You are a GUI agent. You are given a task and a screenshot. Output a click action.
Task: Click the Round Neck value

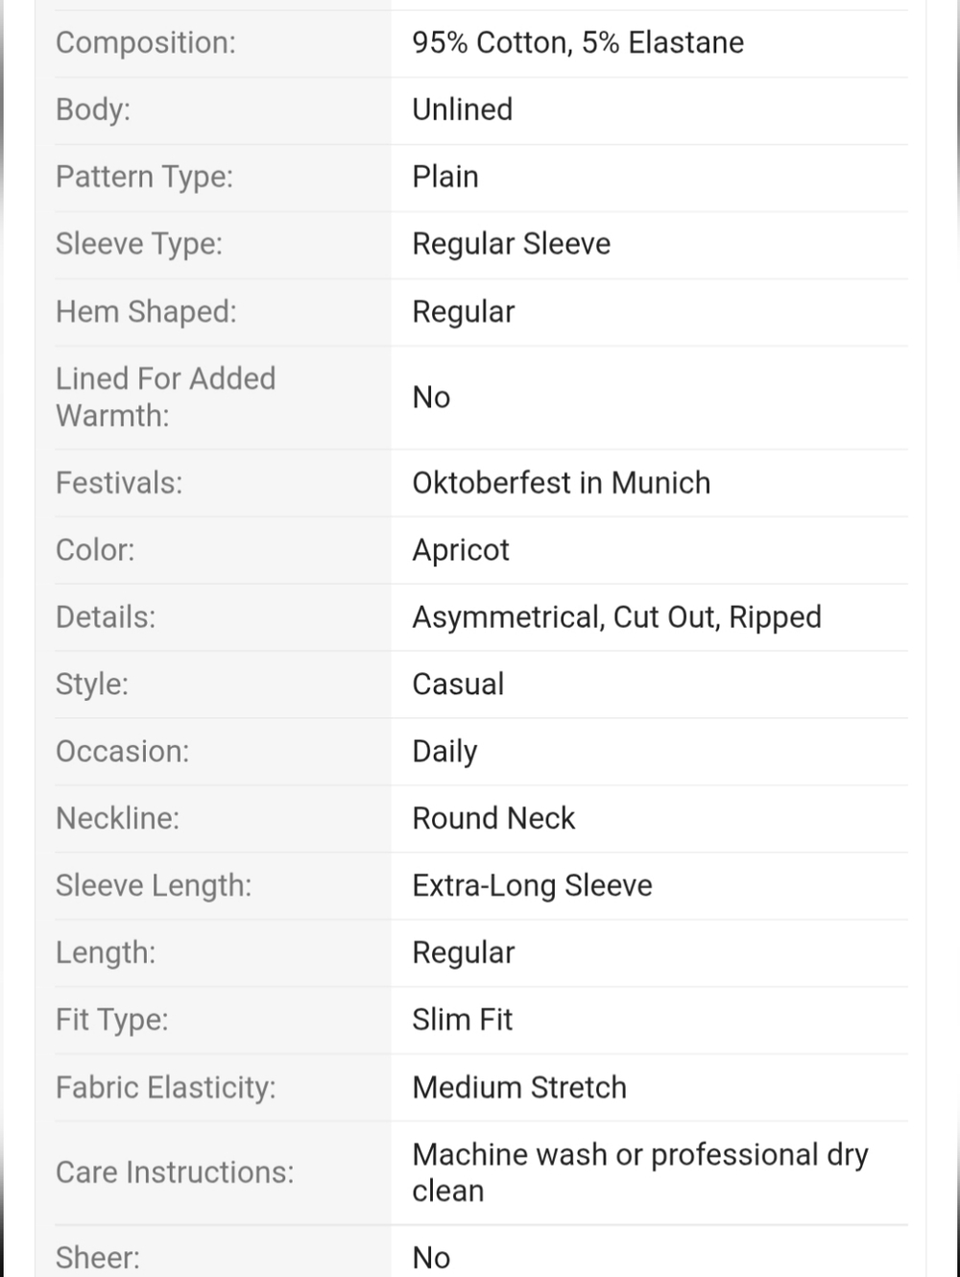coord(493,818)
